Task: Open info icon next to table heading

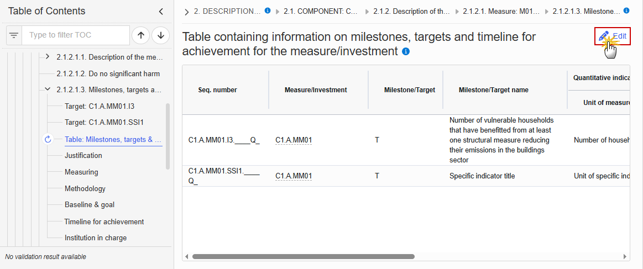Action: point(406,51)
